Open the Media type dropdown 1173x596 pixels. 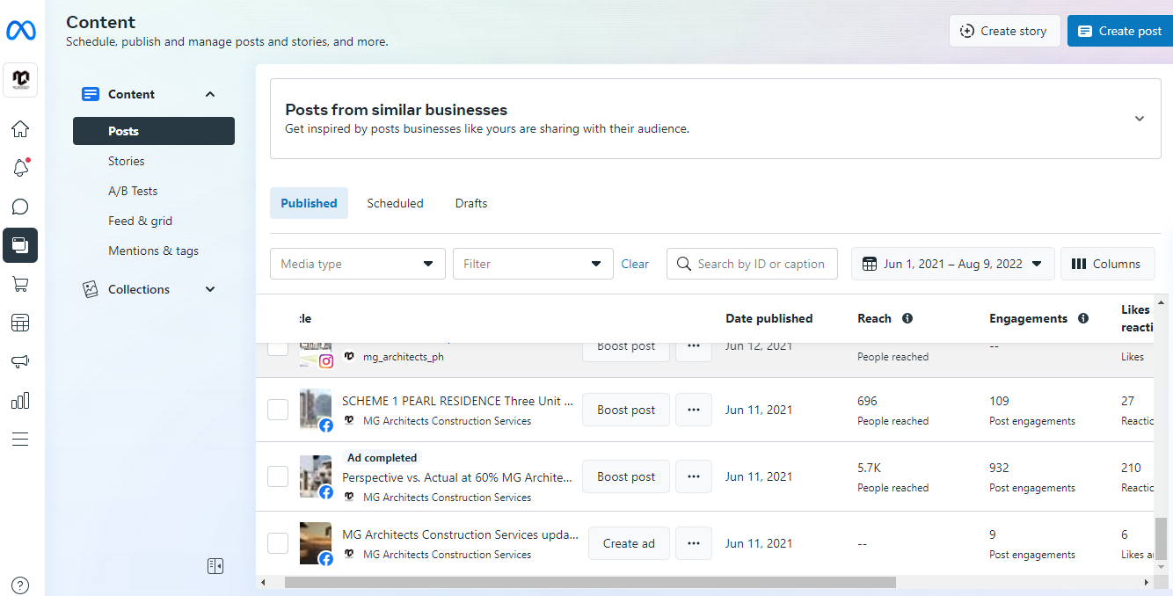(x=357, y=264)
